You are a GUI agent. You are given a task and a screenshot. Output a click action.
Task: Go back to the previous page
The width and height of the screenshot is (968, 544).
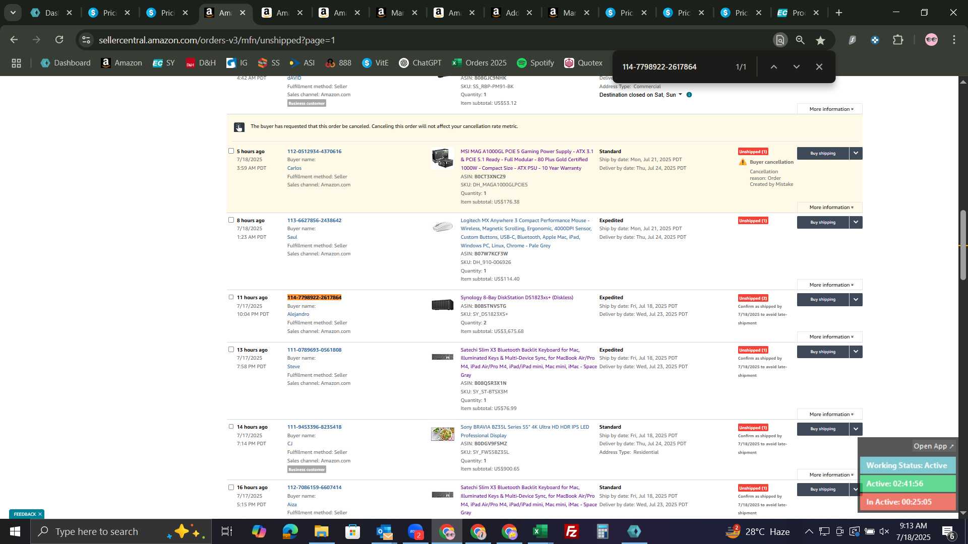pos(14,40)
